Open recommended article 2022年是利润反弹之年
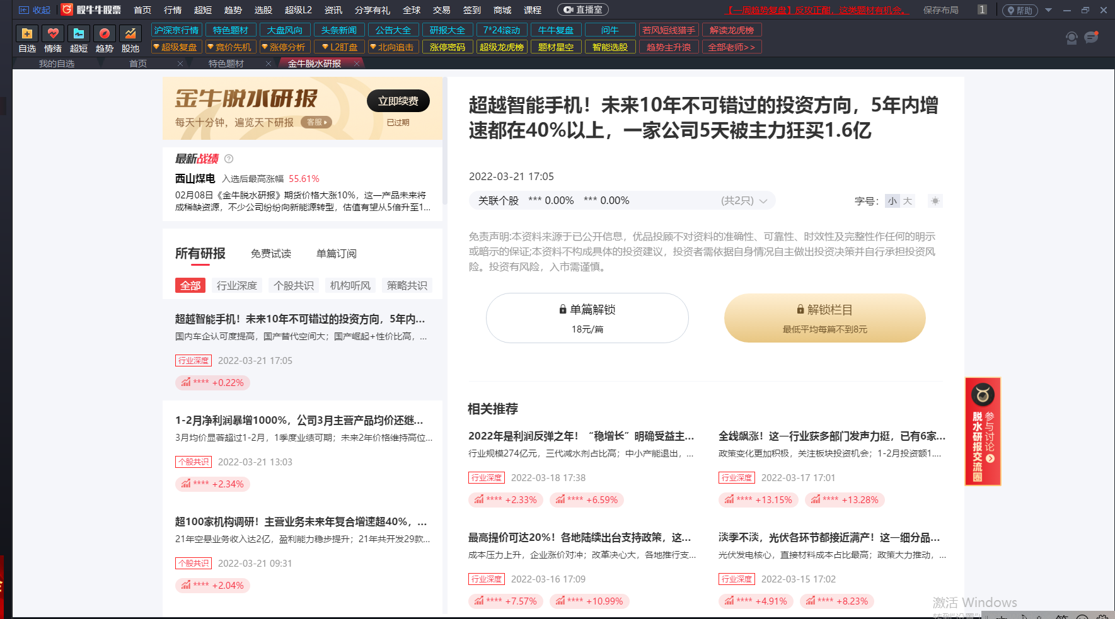The image size is (1115, 619). click(x=581, y=436)
